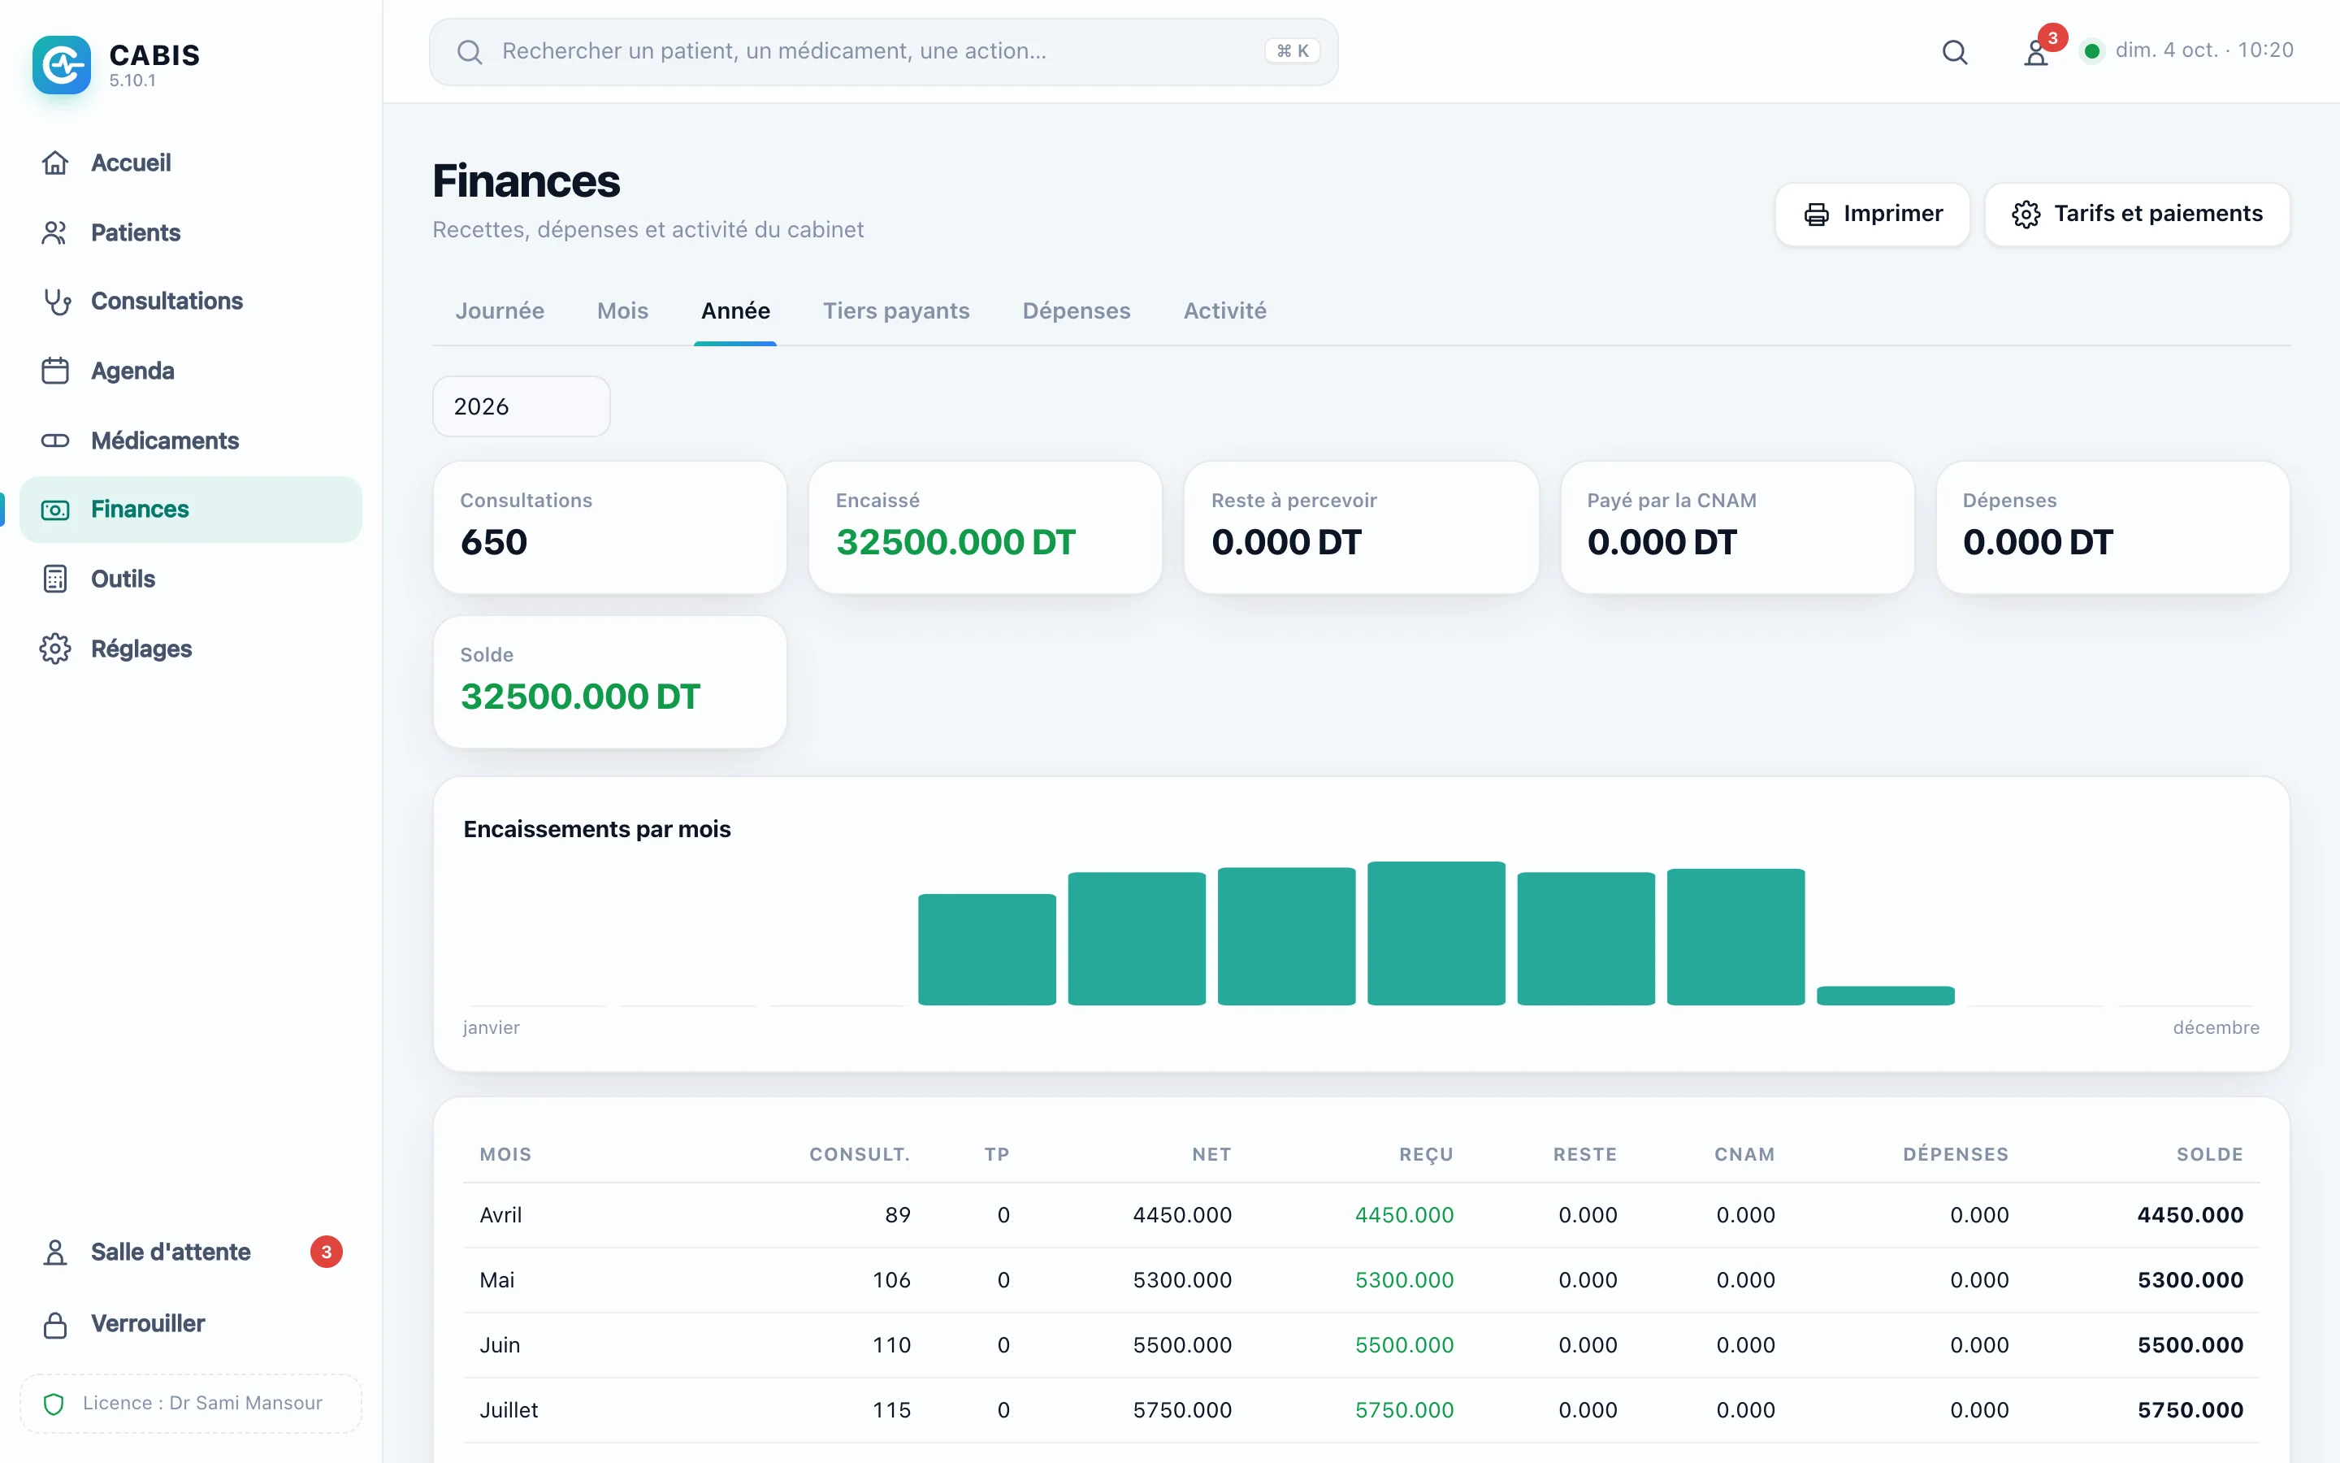
Task: Click the Imprimer button
Action: coord(1872,214)
